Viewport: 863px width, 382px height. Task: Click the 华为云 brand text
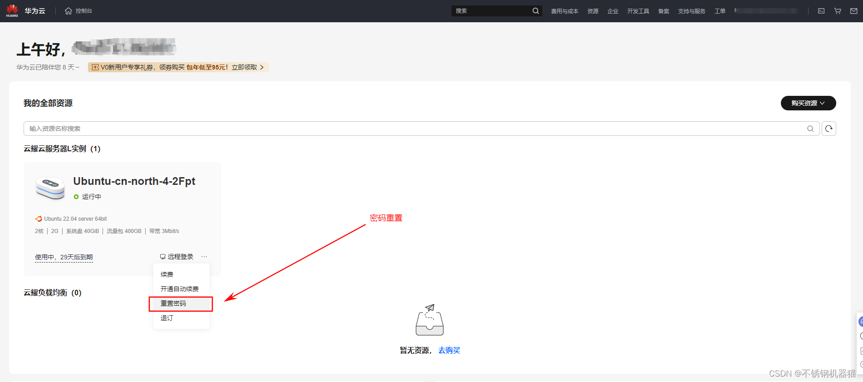(x=35, y=11)
